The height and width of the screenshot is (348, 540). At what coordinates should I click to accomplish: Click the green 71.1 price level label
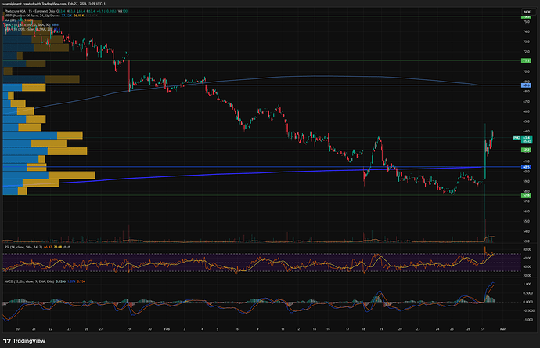coord(527,60)
